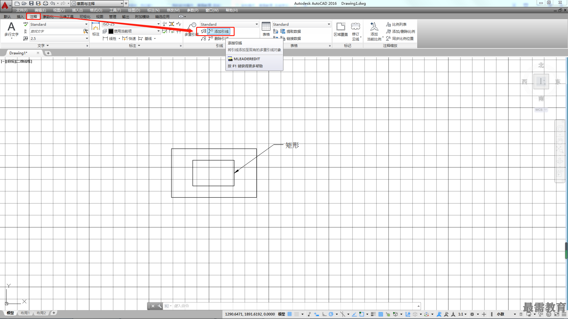Open the 使用当前项 dimension layer dropdown arrow
The image size is (568, 319).
pos(158,31)
